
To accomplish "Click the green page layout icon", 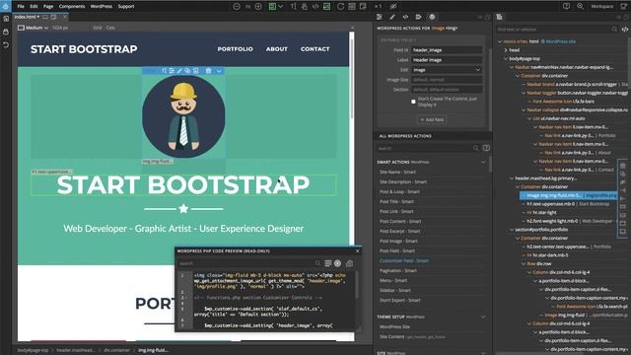I will [272, 7].
